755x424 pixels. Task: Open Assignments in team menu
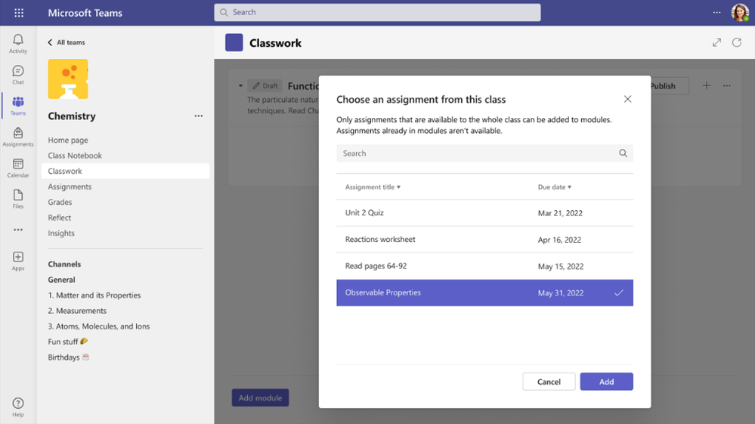pyautogui.click(x=70, y=187)
